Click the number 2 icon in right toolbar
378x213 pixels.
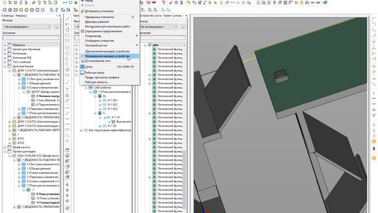click(x=374, y=130)
